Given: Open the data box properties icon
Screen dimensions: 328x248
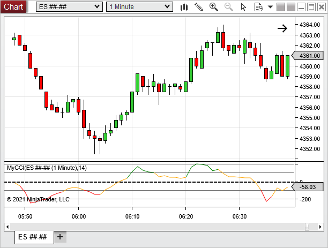Looking at the screenshot, I should point(258,7).
